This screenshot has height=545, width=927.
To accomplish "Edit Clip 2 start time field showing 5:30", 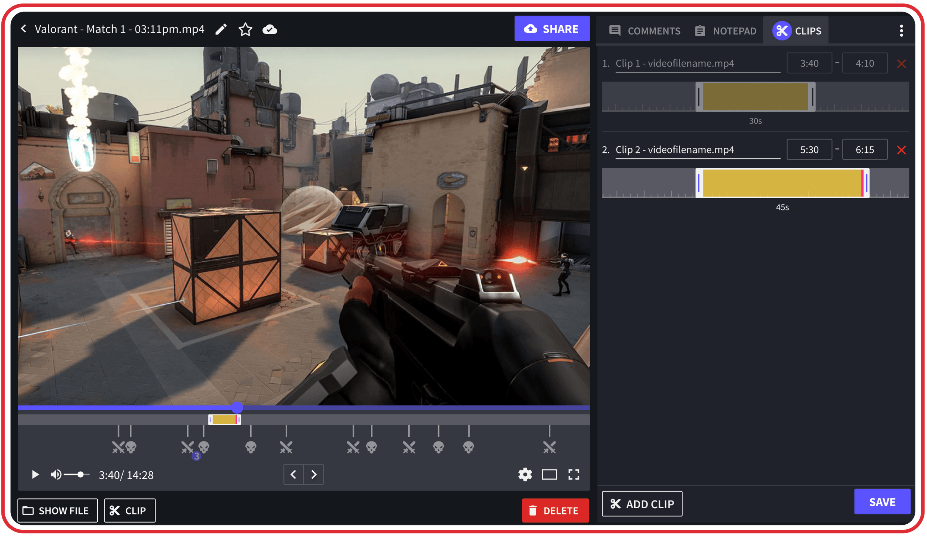I will [809, 150].
